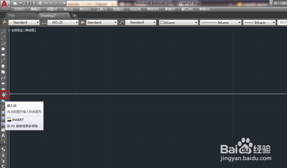Select the Rectangle tool
This screenshot has width=287, height=168.
[x=3, y=55]
